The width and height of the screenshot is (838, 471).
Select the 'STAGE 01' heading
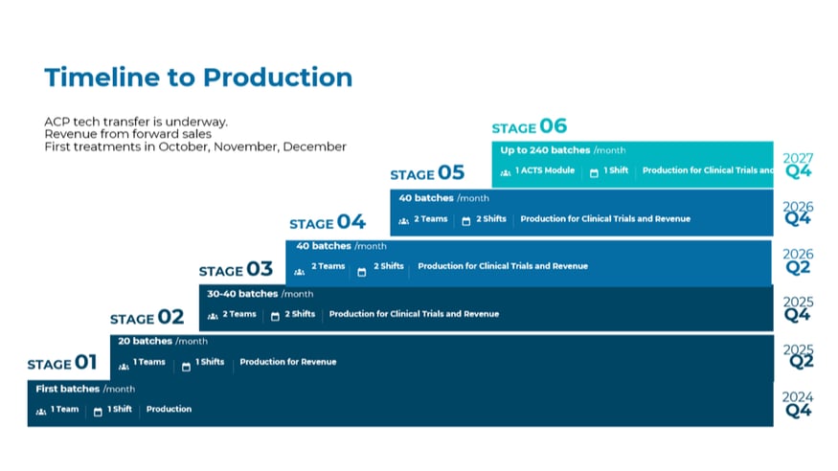(62, 363)
